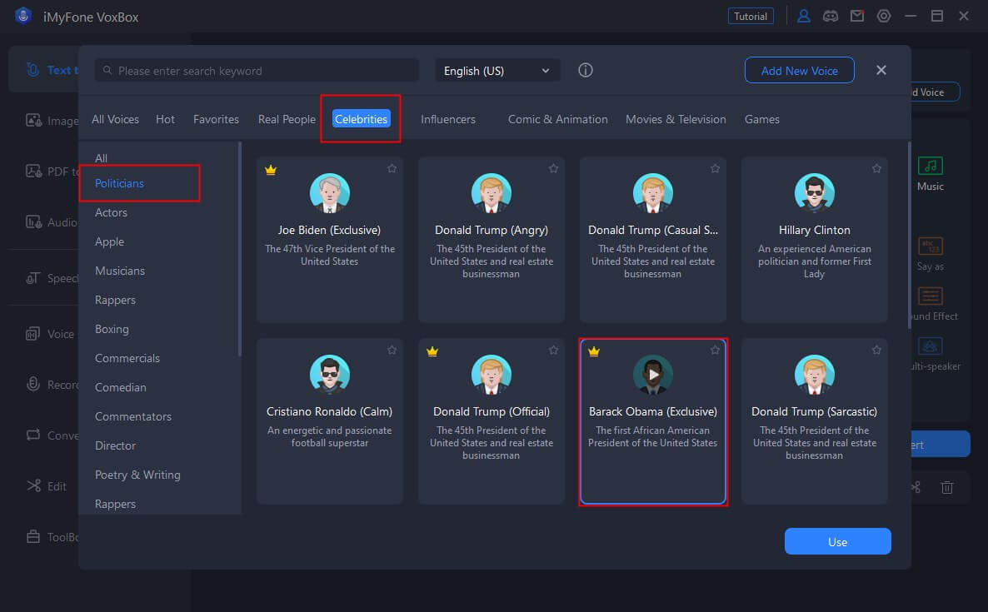Screen dimensions: 988x612
Task: Select the Hillary Clinton avatar
Action: (815, 193)
